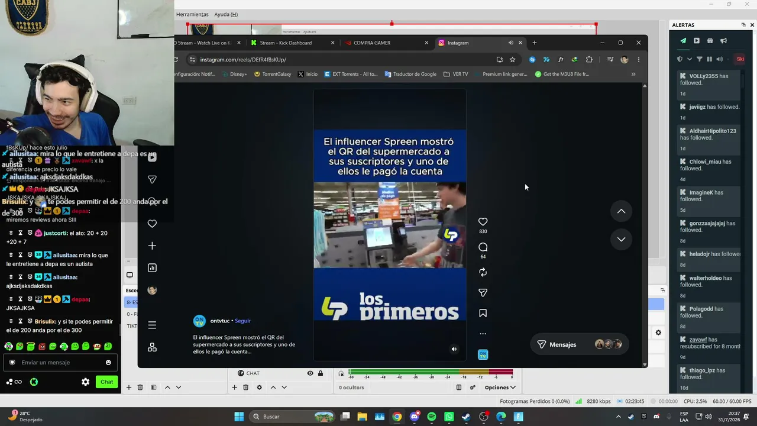Image resolution: width=757 pixels, height=426 pixels.
Task: Toggle the lock on the CHAT source
Action: click(x=321, y=373)
